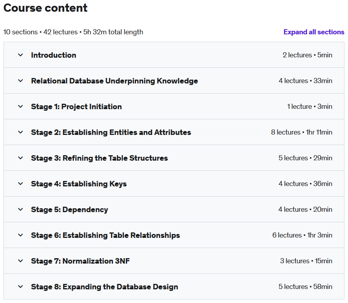Image resolution: width=348 pixels, height=303 pixels.
Task: Click the '2 lectures • 5min' text
Action: click(307, 55)
